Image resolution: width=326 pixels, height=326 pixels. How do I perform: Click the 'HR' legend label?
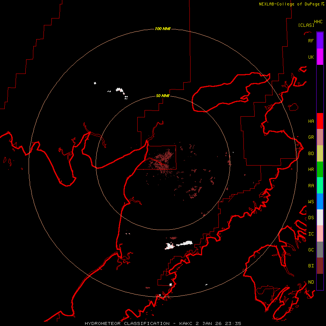point(311,170)
